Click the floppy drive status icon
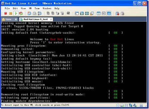This screenshot has width=149, height=109. pos(126,105)
